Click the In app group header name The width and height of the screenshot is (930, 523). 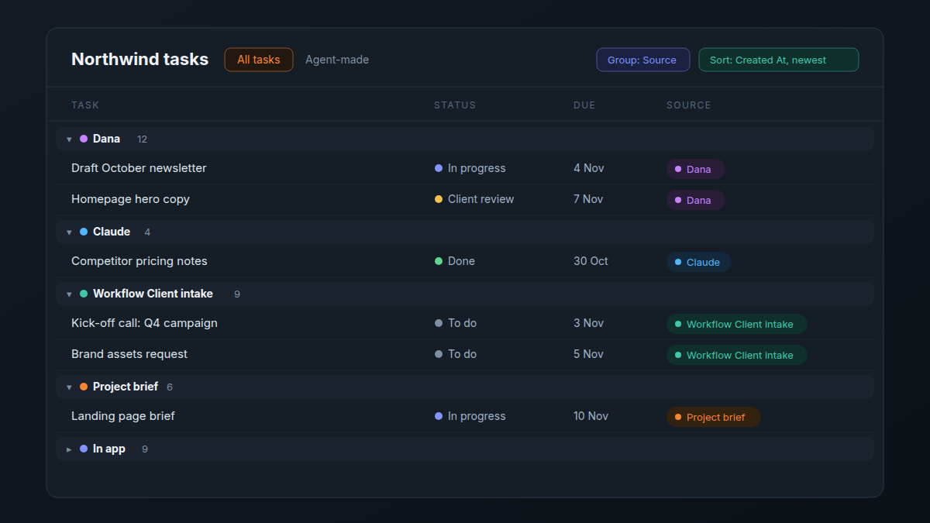[109, 449]
